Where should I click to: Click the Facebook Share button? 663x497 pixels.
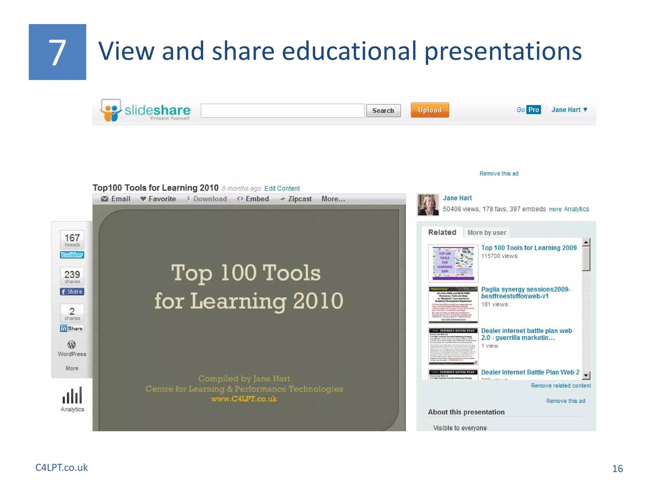tap(72, 292)
